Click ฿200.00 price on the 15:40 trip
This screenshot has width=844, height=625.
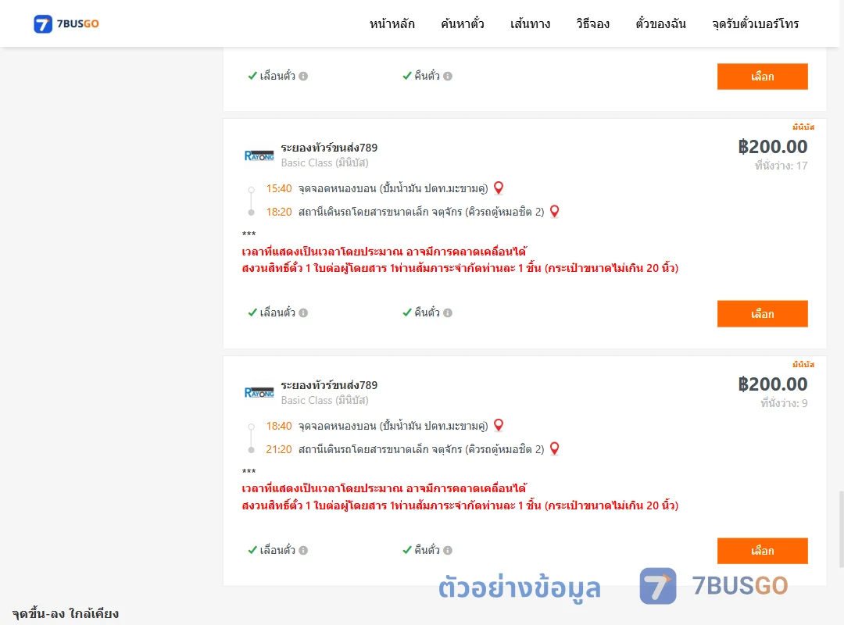(x=772, y=146)
